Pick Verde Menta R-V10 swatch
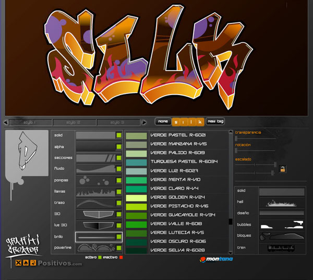The image size is (313, 280). click(x=136, y=180)
